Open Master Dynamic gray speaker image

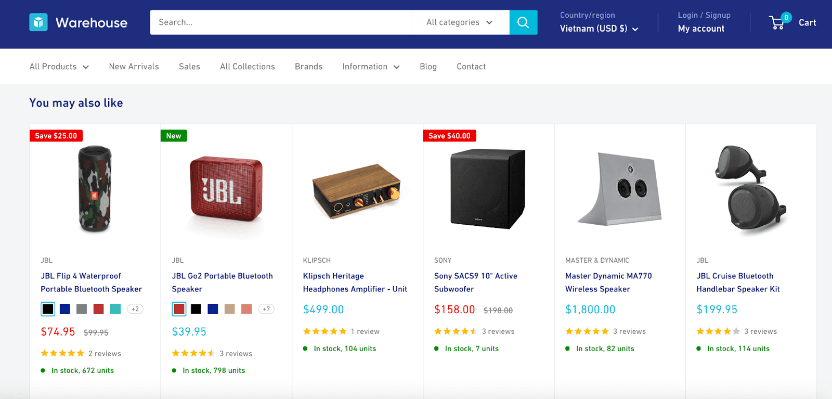[x=620, y=189]
